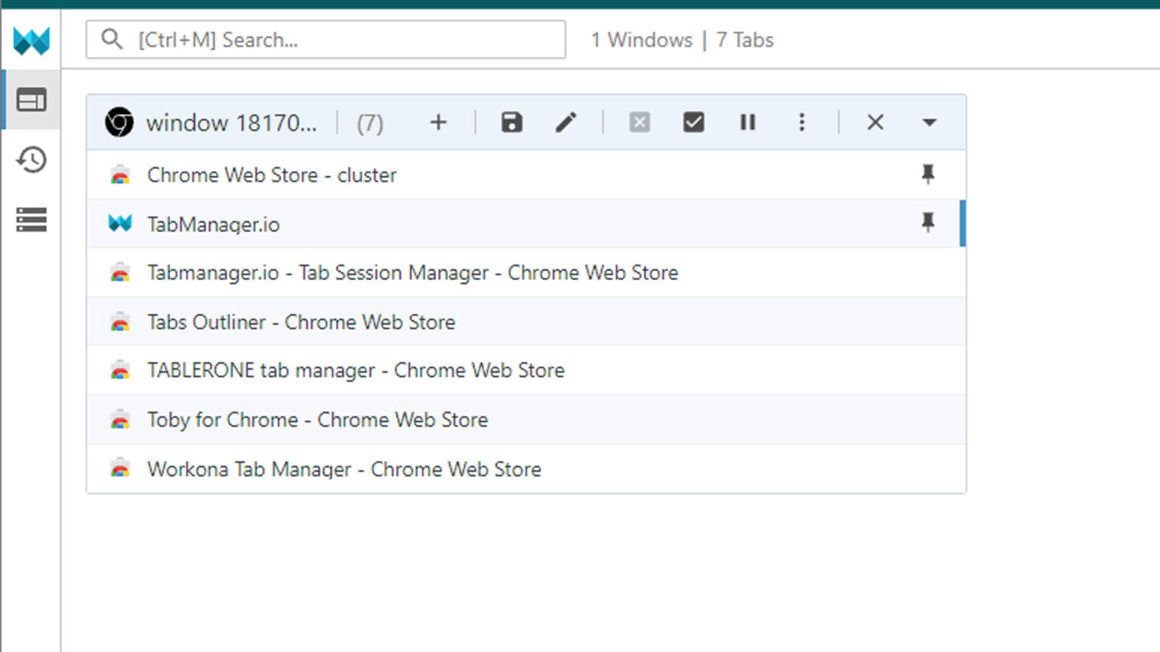
Task: Open the TabManager.io home logo
Action: click(30, 39)
